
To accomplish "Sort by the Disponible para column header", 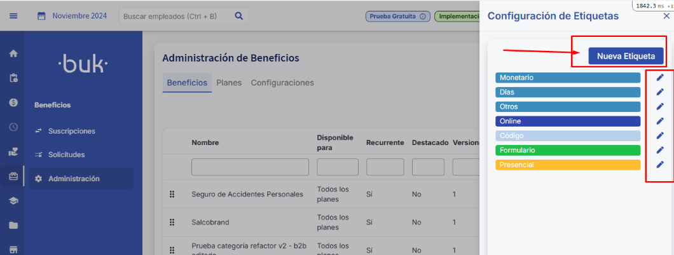I will [335, 142].
